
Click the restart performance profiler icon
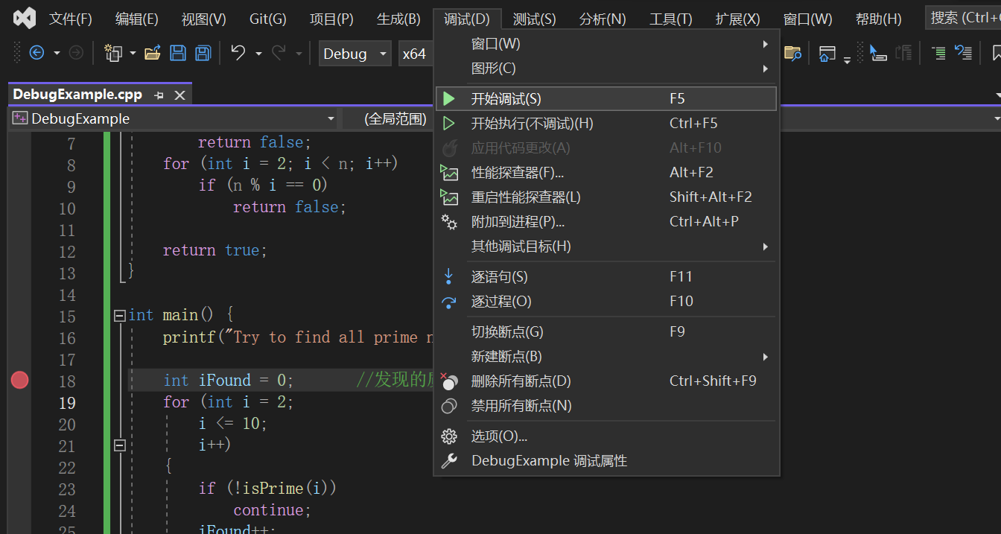pyautogui.click(x=449, y=197)
